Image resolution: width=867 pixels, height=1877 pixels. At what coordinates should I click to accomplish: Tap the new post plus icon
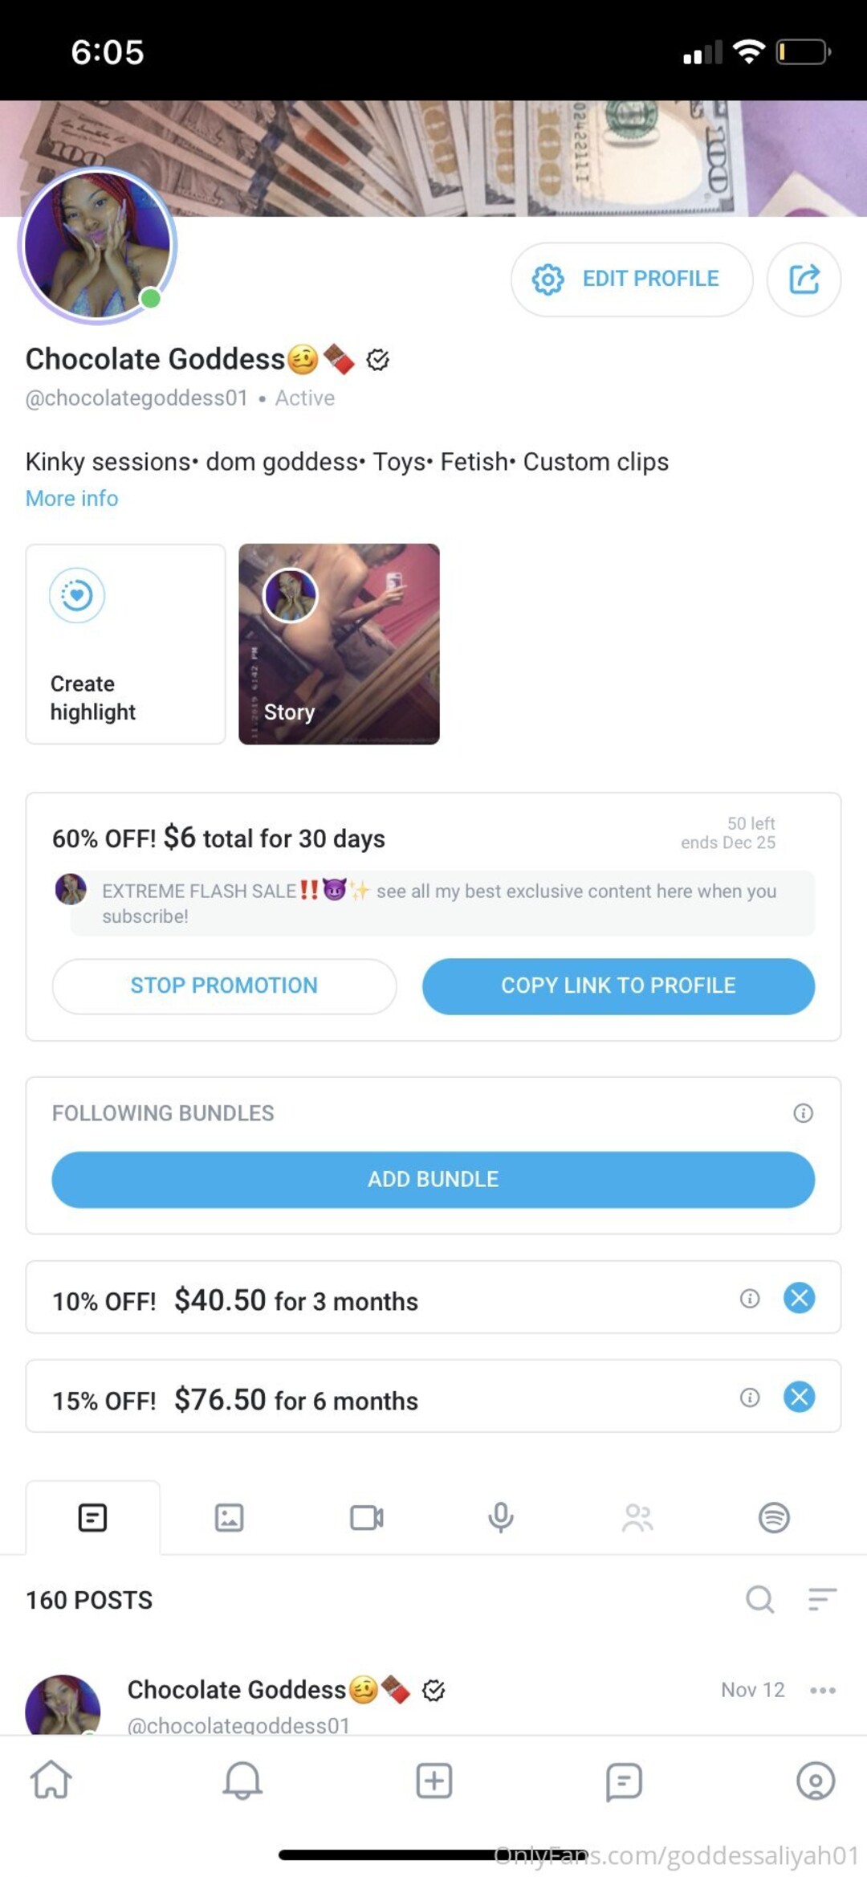coord(433,1780)
